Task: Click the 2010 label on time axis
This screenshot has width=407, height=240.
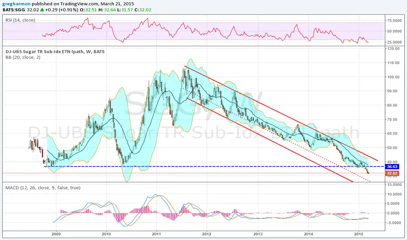Action: click(106, 234)
